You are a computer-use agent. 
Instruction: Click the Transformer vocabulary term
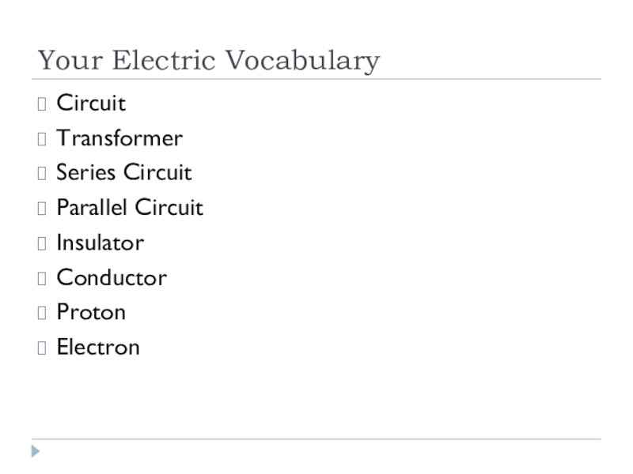[x=119, y=139]
